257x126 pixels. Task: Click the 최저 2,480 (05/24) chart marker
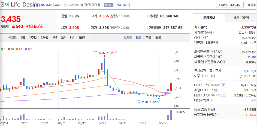click(147, 102)
